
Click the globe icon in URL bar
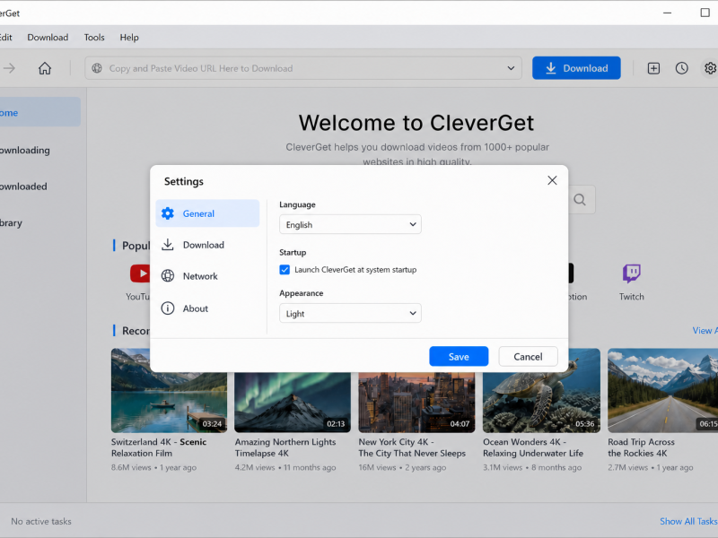click(x=97, y=68)
